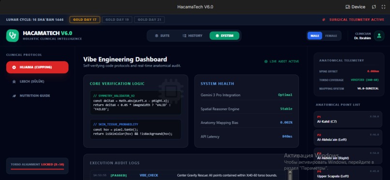390x180 pixels.
Task: Click the Hijama protocol circle icon
Action: click(x=14, y=67)
